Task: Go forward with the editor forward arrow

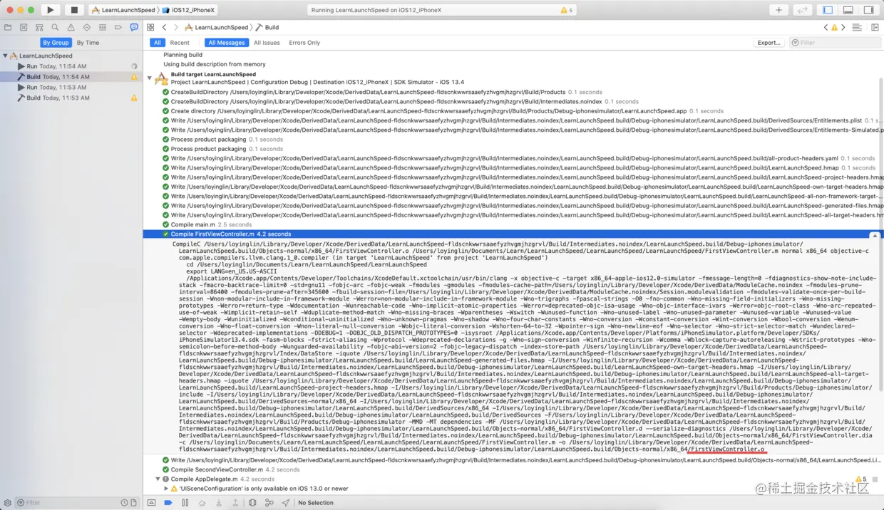Action: coord(176,27)
